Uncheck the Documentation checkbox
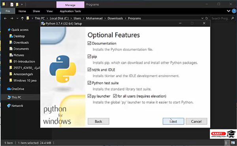The height and width of the screenshot is (146, 237). click(89, 43)
